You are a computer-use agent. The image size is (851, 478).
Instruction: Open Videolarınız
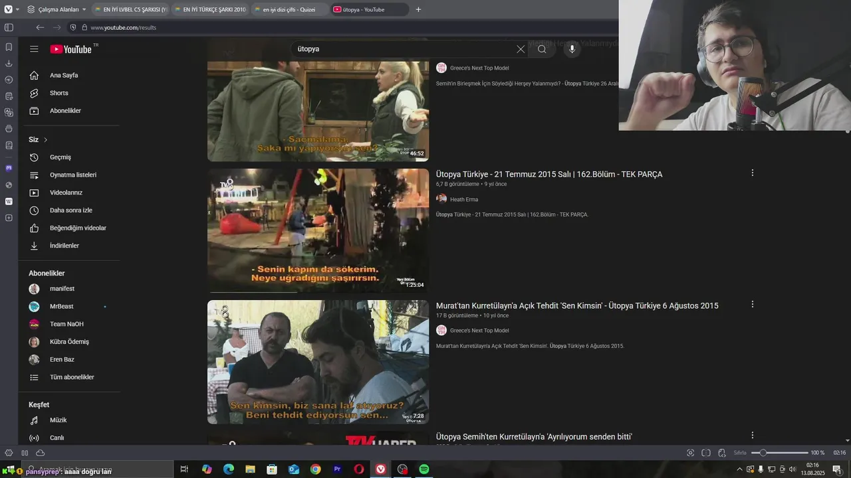[x=72, y=193]
